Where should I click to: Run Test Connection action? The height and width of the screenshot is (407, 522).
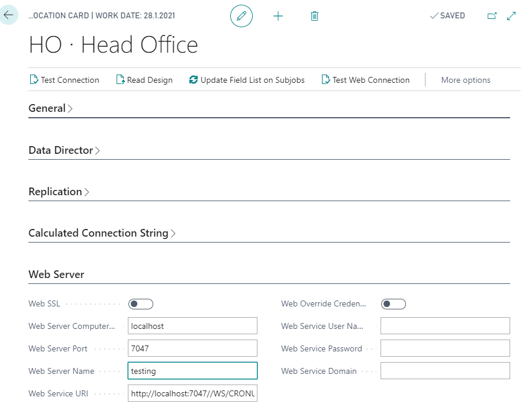click(65, 80)
